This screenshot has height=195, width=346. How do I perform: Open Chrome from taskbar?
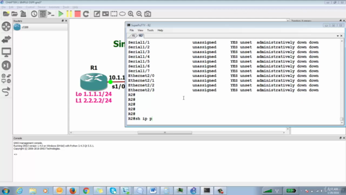point(86,191)
